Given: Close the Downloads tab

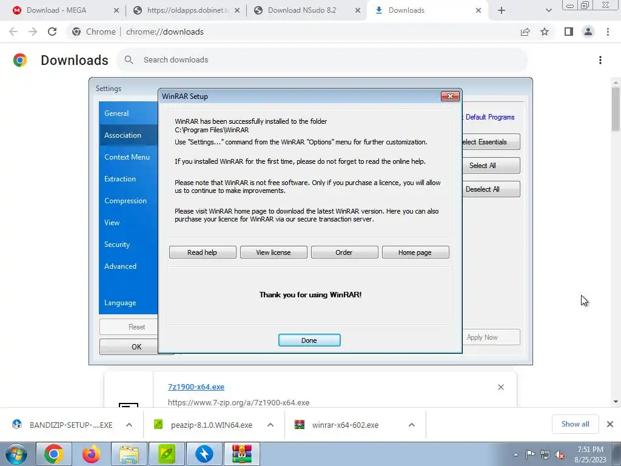Looking at the screenshot, I should click(478, 10).
